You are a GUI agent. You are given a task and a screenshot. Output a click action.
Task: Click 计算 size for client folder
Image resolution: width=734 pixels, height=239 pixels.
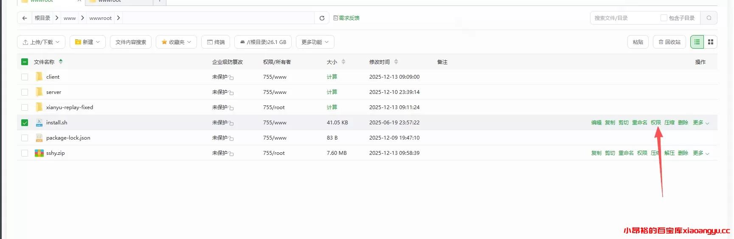click(x=332, y=77)
